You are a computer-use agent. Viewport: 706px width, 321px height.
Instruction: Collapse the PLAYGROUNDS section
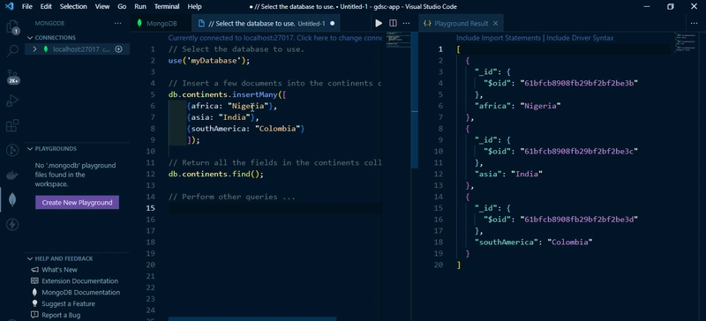[30, 148]
